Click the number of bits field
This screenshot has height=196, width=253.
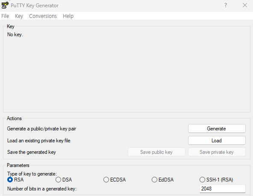pyautogui.click(x=223, y=189)
